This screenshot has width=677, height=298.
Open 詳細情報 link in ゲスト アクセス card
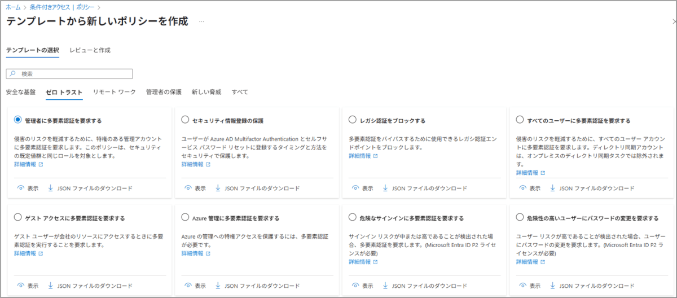click(25, 253)
